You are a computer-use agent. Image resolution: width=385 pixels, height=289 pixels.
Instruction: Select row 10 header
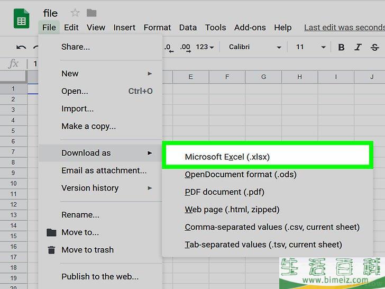point(14,183)
